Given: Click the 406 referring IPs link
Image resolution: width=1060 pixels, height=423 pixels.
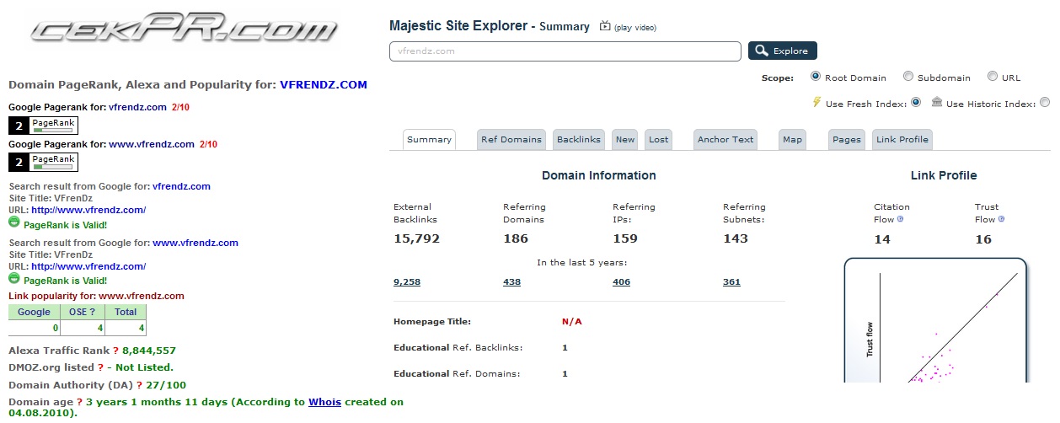Looking at the screenshot, I should point(621,281).
